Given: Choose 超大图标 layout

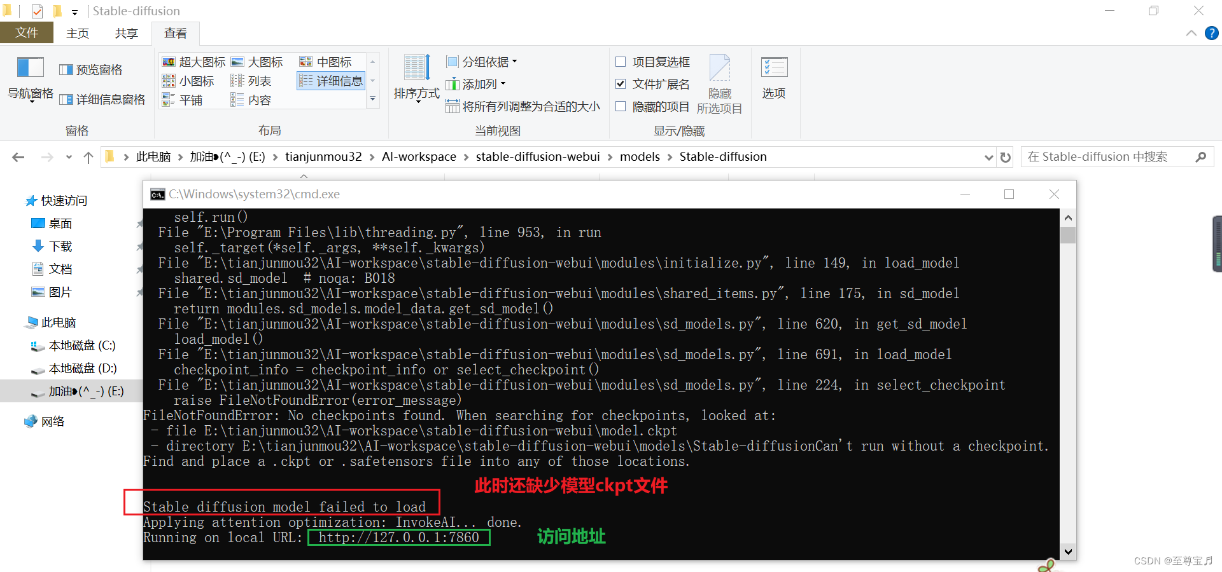Looking at the screenshot, I should point(194,62).
